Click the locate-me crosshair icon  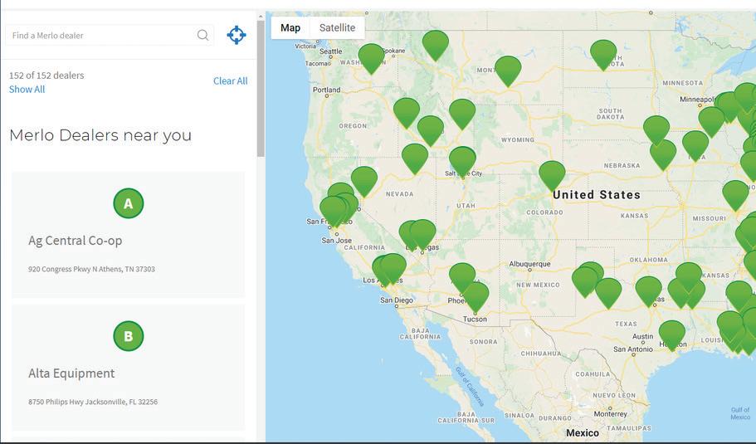[x=237, y=35]
